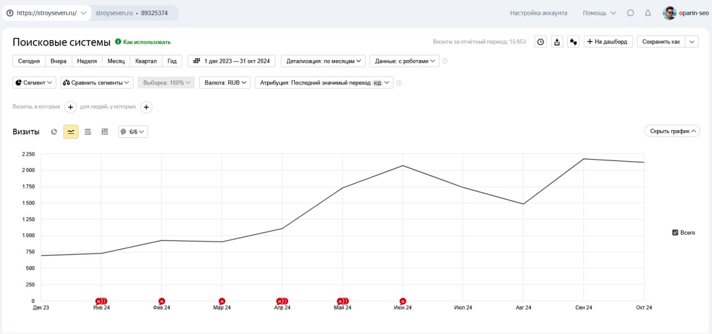Uncheck the Всего legend checkbox

click(675, 232)
